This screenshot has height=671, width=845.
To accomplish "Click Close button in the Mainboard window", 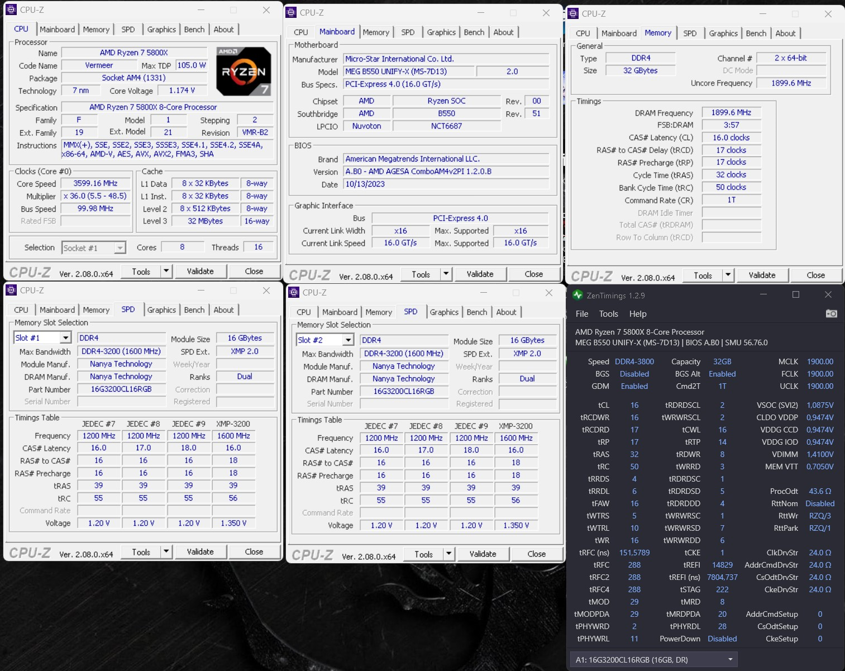I will point(534,274).
